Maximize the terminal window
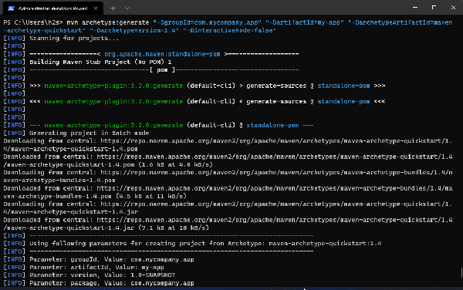This screenshot has height=290, width=463. pos(434,8)
